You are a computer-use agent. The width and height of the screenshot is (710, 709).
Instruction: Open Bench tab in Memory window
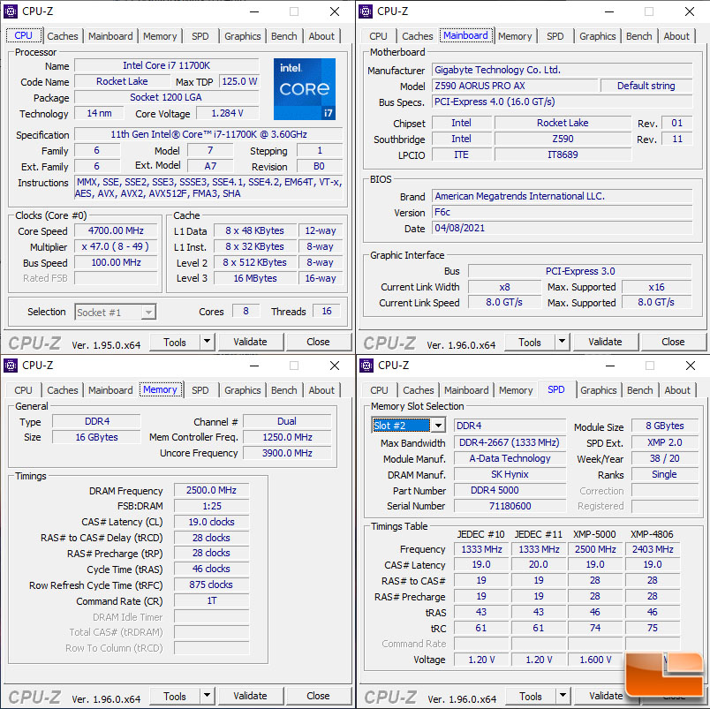coord(283,390)
